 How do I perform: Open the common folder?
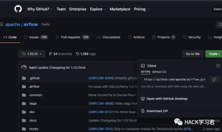pos(36,95)
